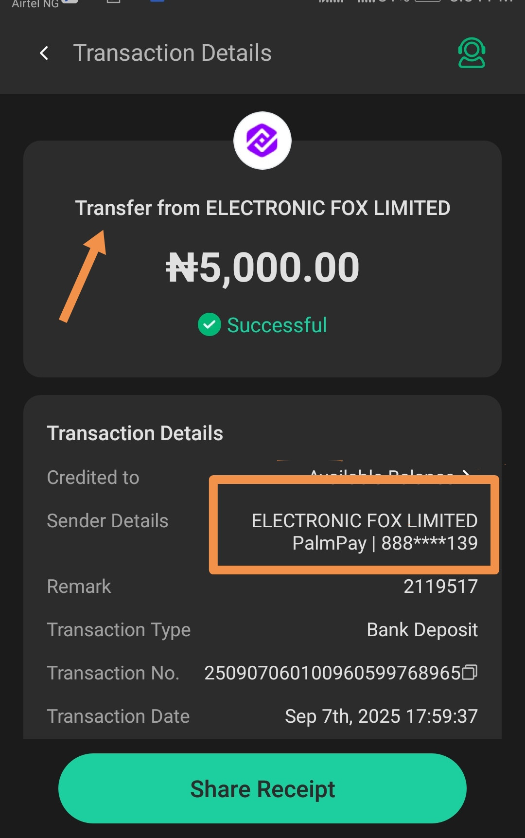The image size is (525, 838).
Task: Tap the back arrow
Action: [x=44, y=53]
